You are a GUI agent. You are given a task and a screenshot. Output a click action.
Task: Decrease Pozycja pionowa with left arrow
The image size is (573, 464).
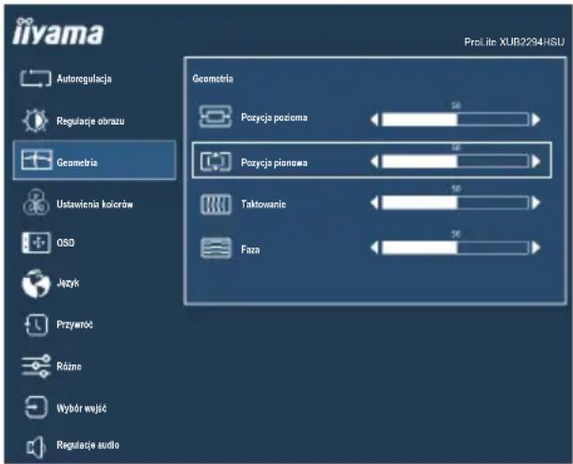[x=374, y=161]
